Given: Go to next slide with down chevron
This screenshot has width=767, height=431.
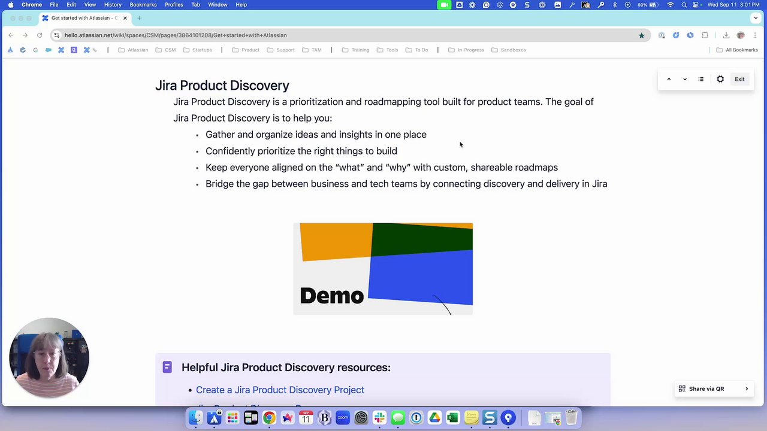Looking at the screenshot, I should tap(685, 79).
